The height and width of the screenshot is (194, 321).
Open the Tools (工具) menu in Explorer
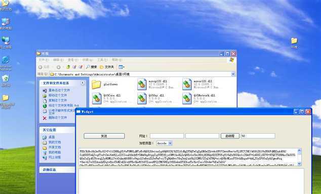102,60
